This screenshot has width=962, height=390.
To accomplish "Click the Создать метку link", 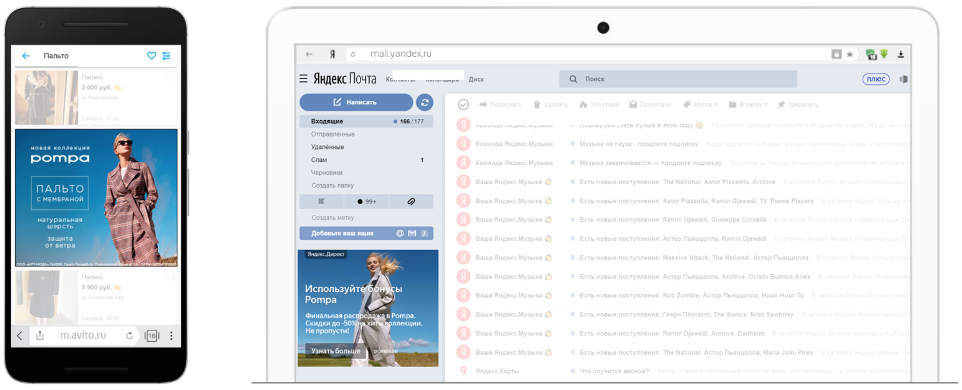I will pos(333,218).
